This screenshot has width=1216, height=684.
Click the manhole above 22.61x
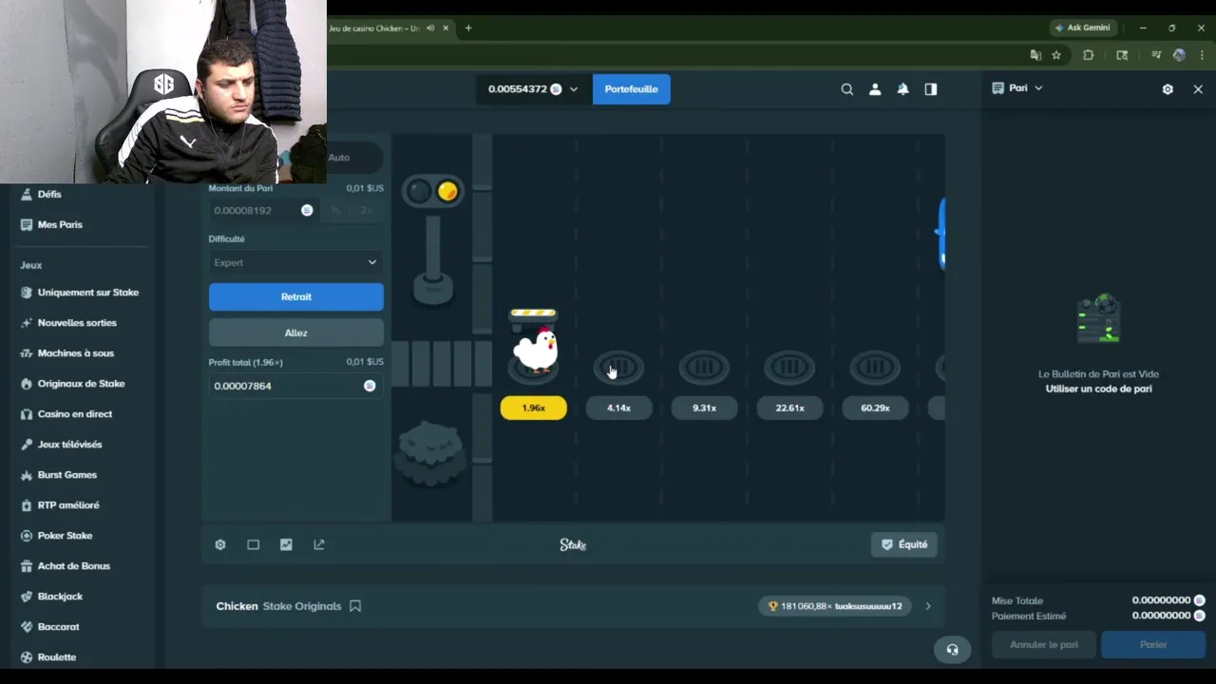click(x=789, y=367)
